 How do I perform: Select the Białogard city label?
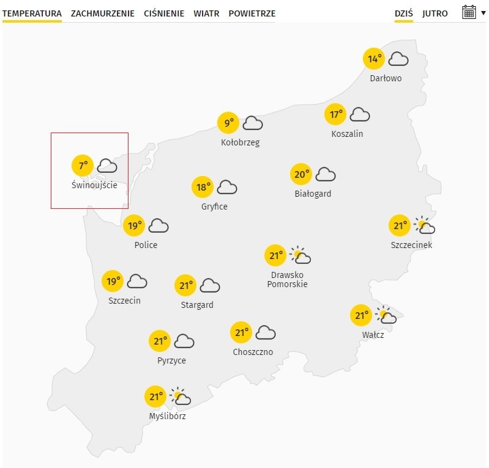(x=313, y=194)
